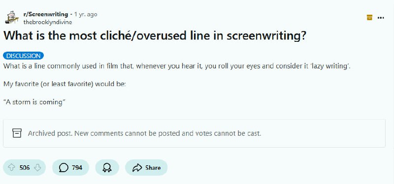Click the Share arrow icon
394x184 pixels.
click(137, 167)
